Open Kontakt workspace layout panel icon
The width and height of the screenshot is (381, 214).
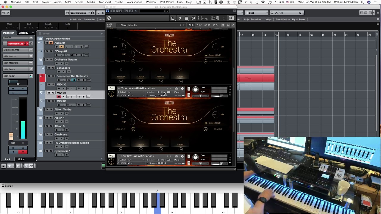[186, 18]
